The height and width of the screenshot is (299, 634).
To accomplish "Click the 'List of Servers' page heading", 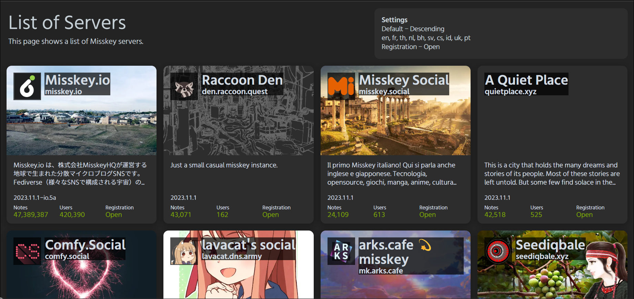I will [67, 23].
